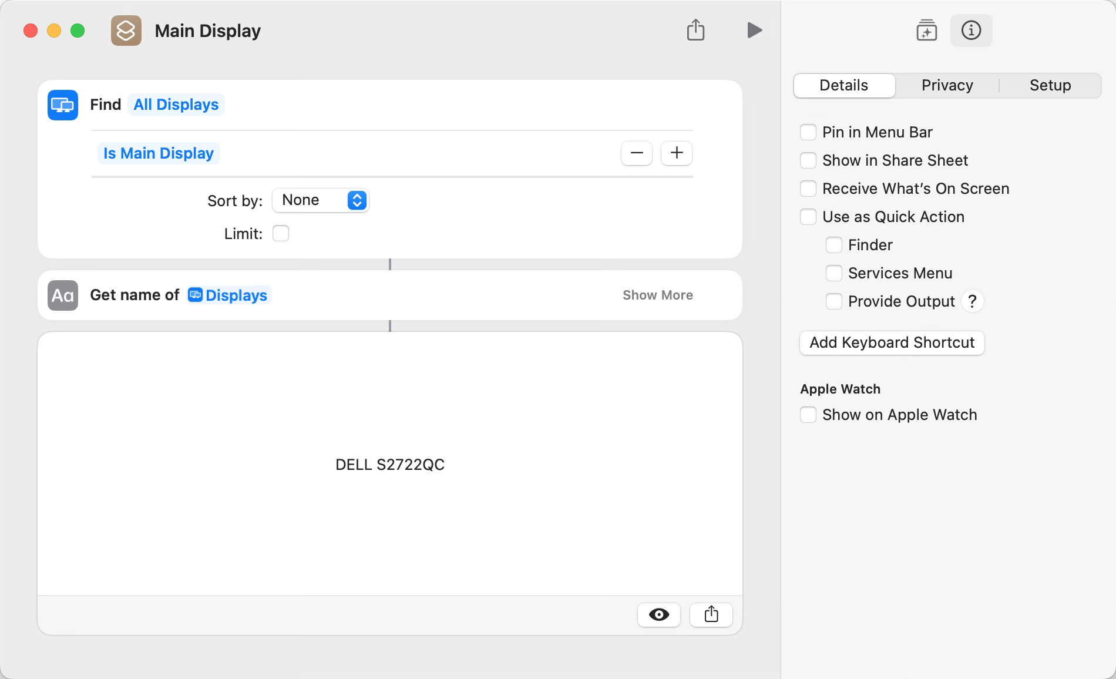Click the help question mark next to Provide Output

click(972, 301)
